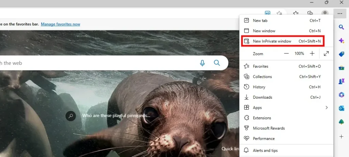
Task: Open Extensions from the menu
Action: point(286,118)
